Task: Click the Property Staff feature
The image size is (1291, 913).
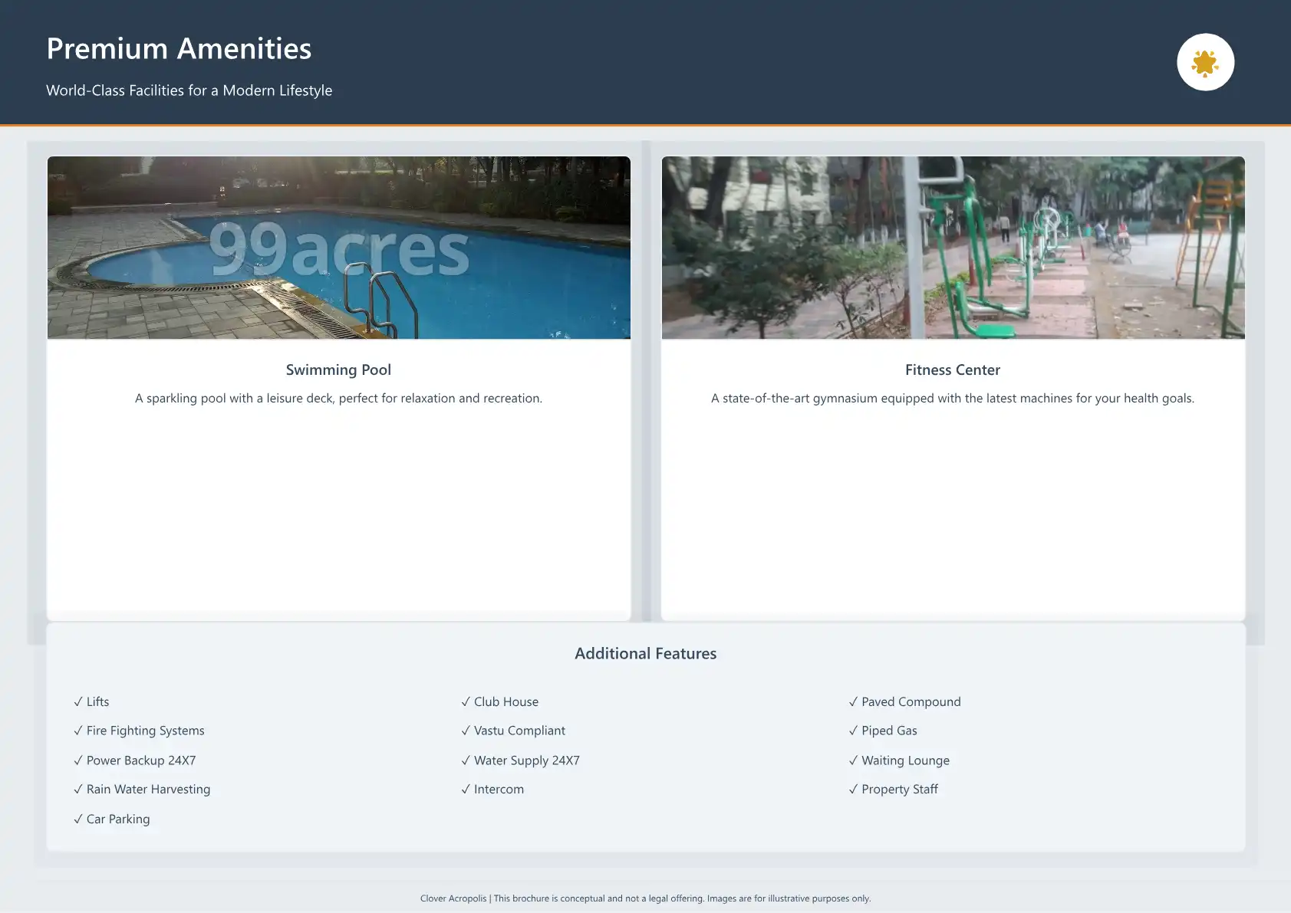Action: (x=894, y=789)
